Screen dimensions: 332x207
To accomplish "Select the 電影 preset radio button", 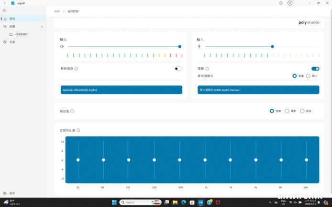I will (287, 111).
